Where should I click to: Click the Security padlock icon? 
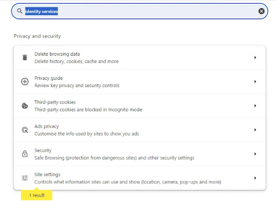(x=25, y=154)
